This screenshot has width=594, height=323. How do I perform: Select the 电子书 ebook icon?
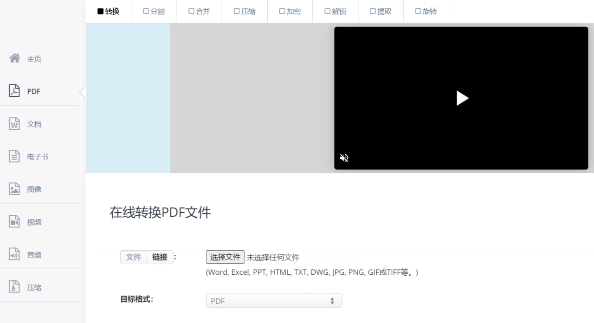point(14,156)
